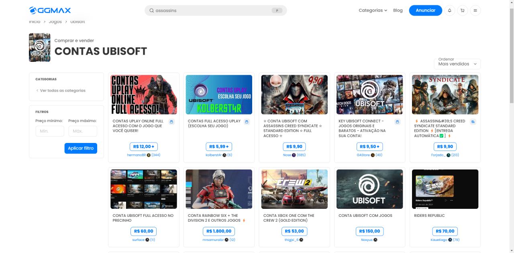Click truck icon on Creed Syndicate Standard listing

point(473,122)
